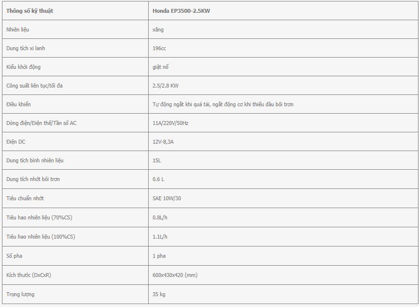The width and height of the screenshot is (419, 307).
Task: Click the '11A/220V/50Hz' value
Action: 170,123
